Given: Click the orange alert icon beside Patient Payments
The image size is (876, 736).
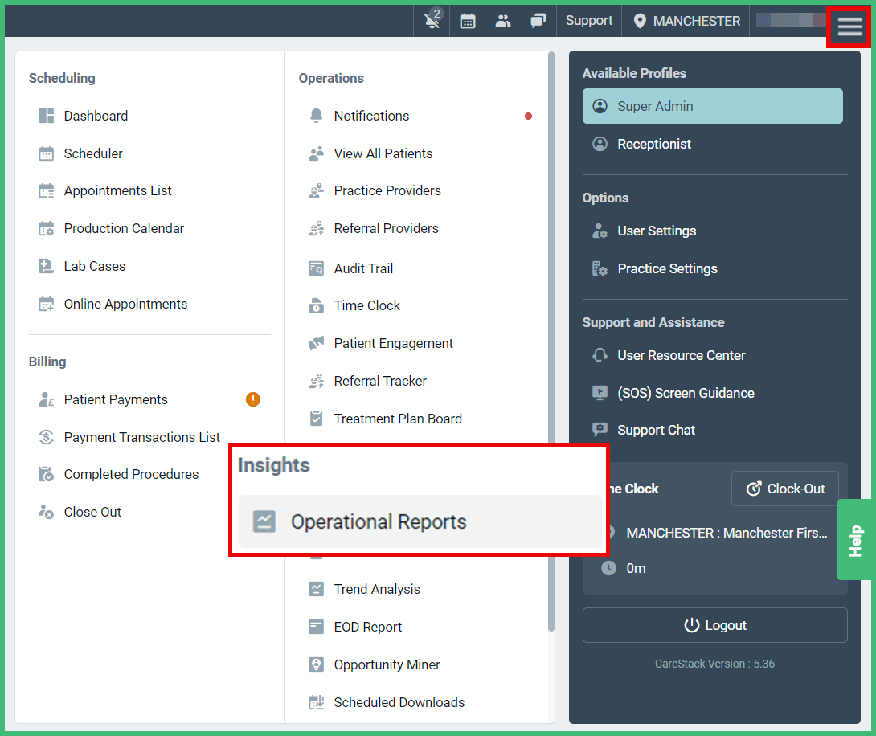Looking at the screenshot, I should [253, 399].
